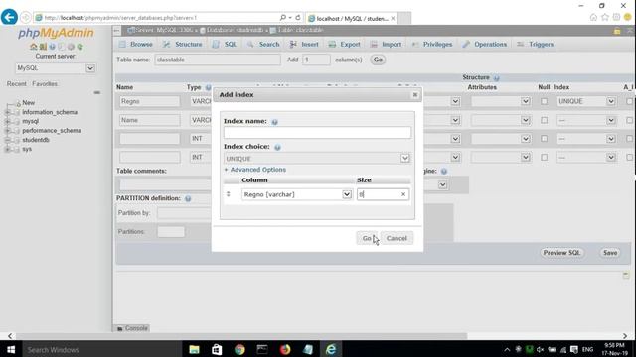The height and width of the screenshot is (357, 636).
Task: Toggle Null checkbox for Name row
Action: pos(544,120)
